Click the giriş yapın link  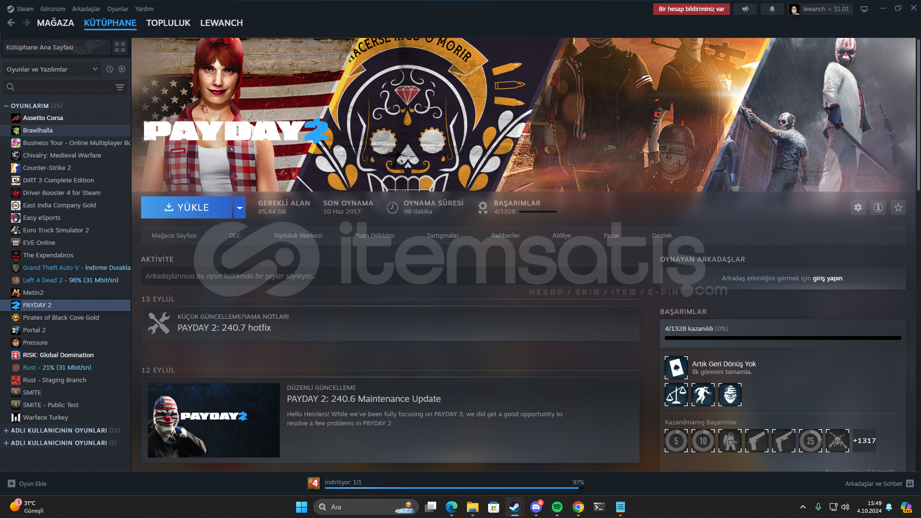pyautogui.click(x=827, y=278)
